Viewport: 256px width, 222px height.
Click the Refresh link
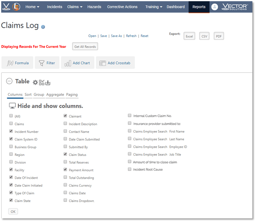coord(131,36)
